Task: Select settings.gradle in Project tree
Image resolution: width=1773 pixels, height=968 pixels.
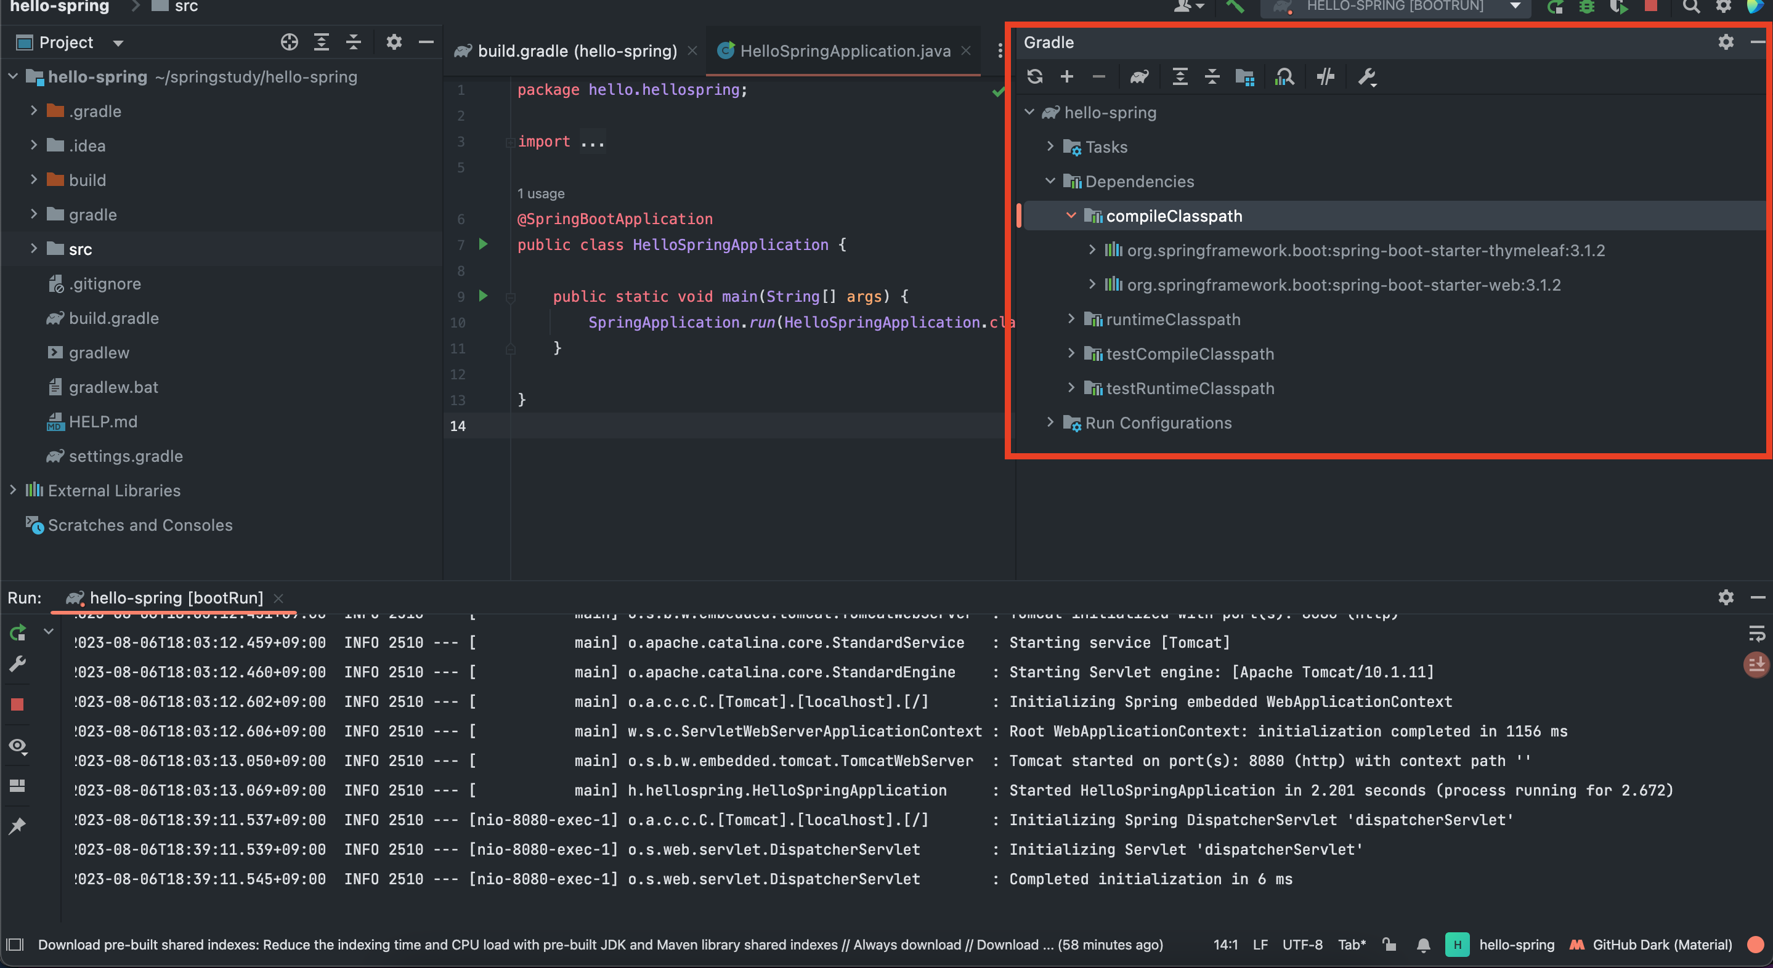Action: pos(126,456)
